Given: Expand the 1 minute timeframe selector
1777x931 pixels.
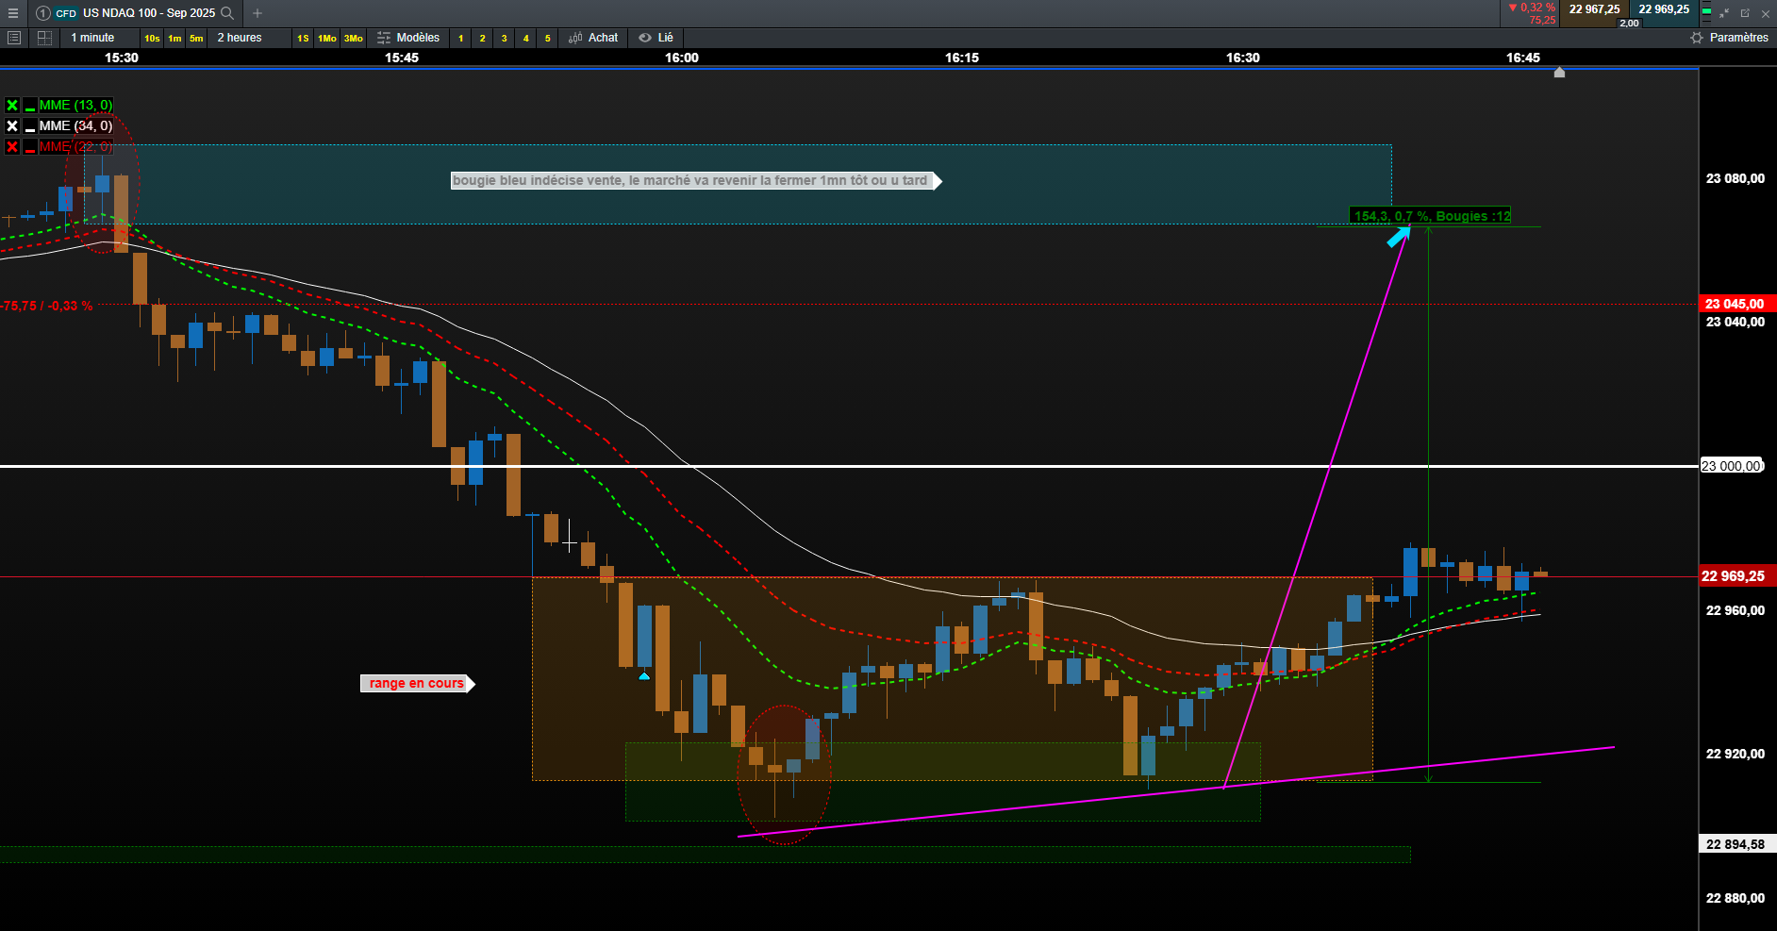Looking at the screenshot, I should tap(92, 38).
